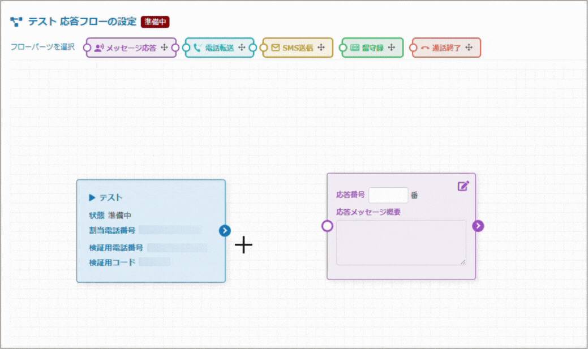588x349 pixels.
Task: Click the move handle icon on 通話終了
Action: [x=469, y=48]
